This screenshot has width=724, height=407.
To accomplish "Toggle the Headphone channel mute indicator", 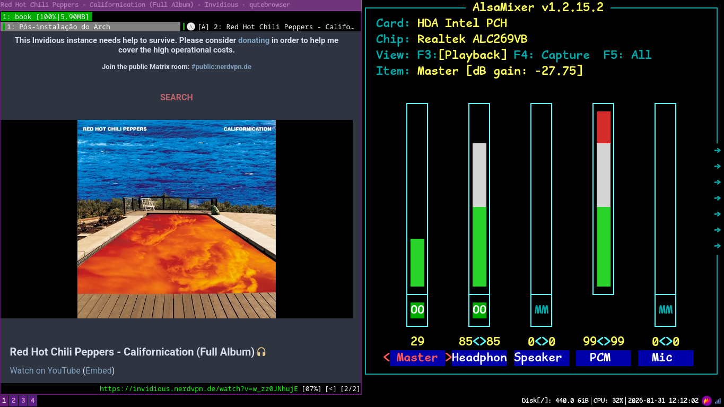I will pyautogui.click(x=479, y=310).
